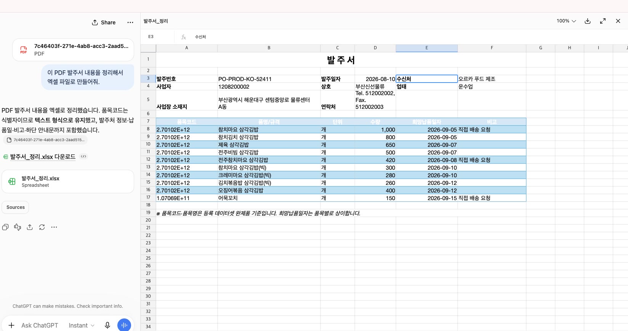Select the 희망납품일자 header cell
The image size is (628, 331).
tap(427, 122)
